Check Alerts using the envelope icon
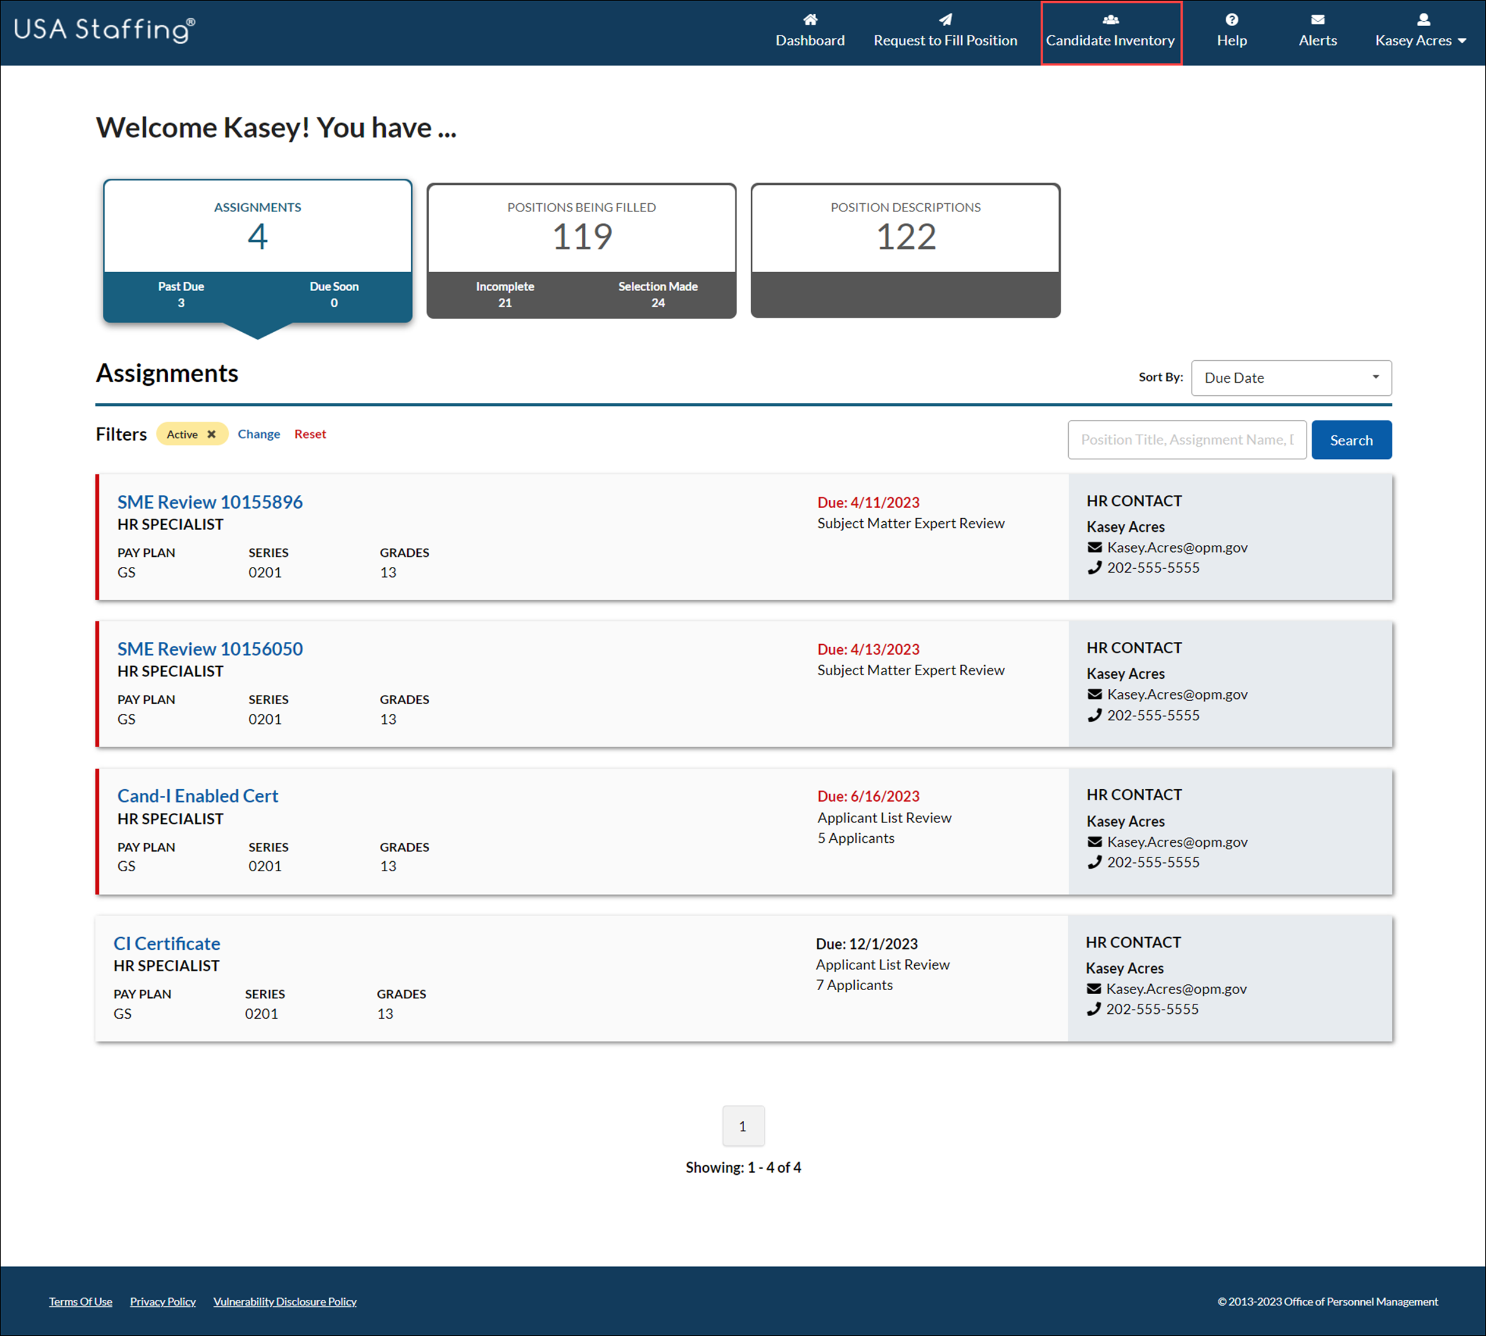This screenshot has height=1336, width=1486. pyautogui.click(x=1317, y=20)
